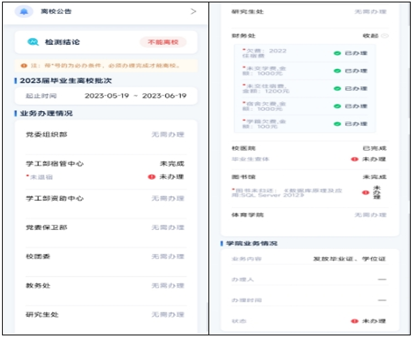The image size is (412, 337).
Task: Click green check icon for 2022 住宿费
Action: (x=337, y=53)
